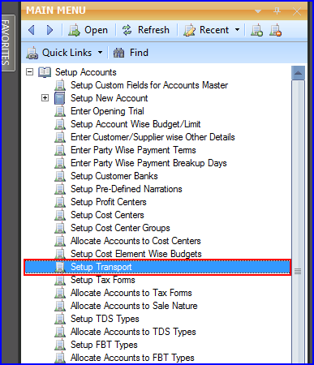Click the icon beside Enter Opening Trial
Screen dimensions: 314x365
[x=60, y=111]
